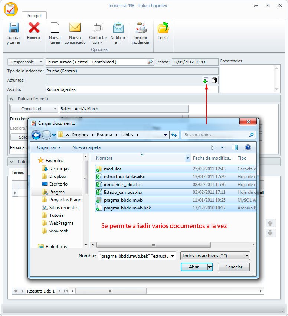The image size is (288, 316).
Task: Open the Nombre filename dropdown arrow
Action: coord(173,256)
